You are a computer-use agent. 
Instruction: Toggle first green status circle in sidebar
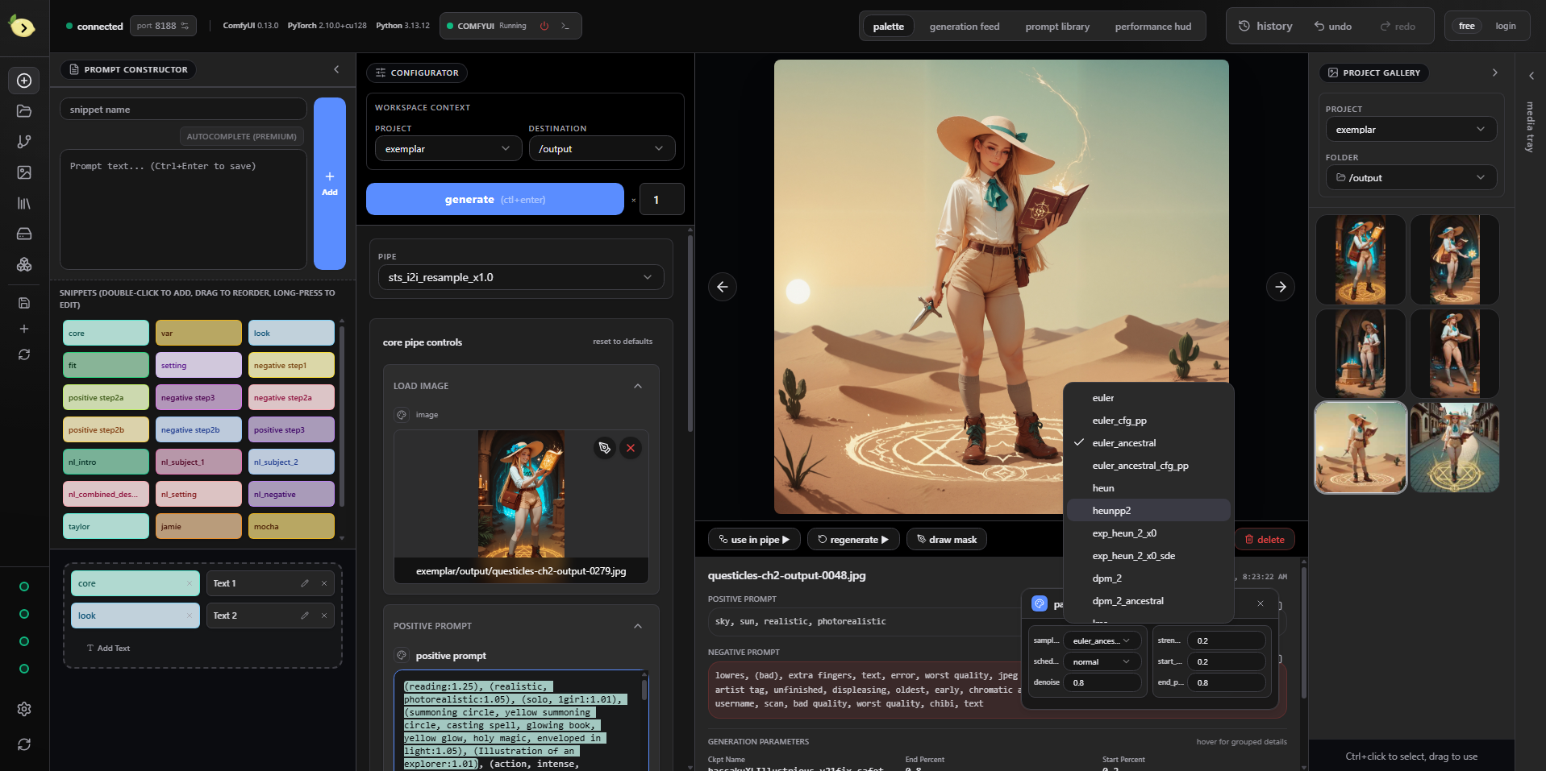click(24, 587)
